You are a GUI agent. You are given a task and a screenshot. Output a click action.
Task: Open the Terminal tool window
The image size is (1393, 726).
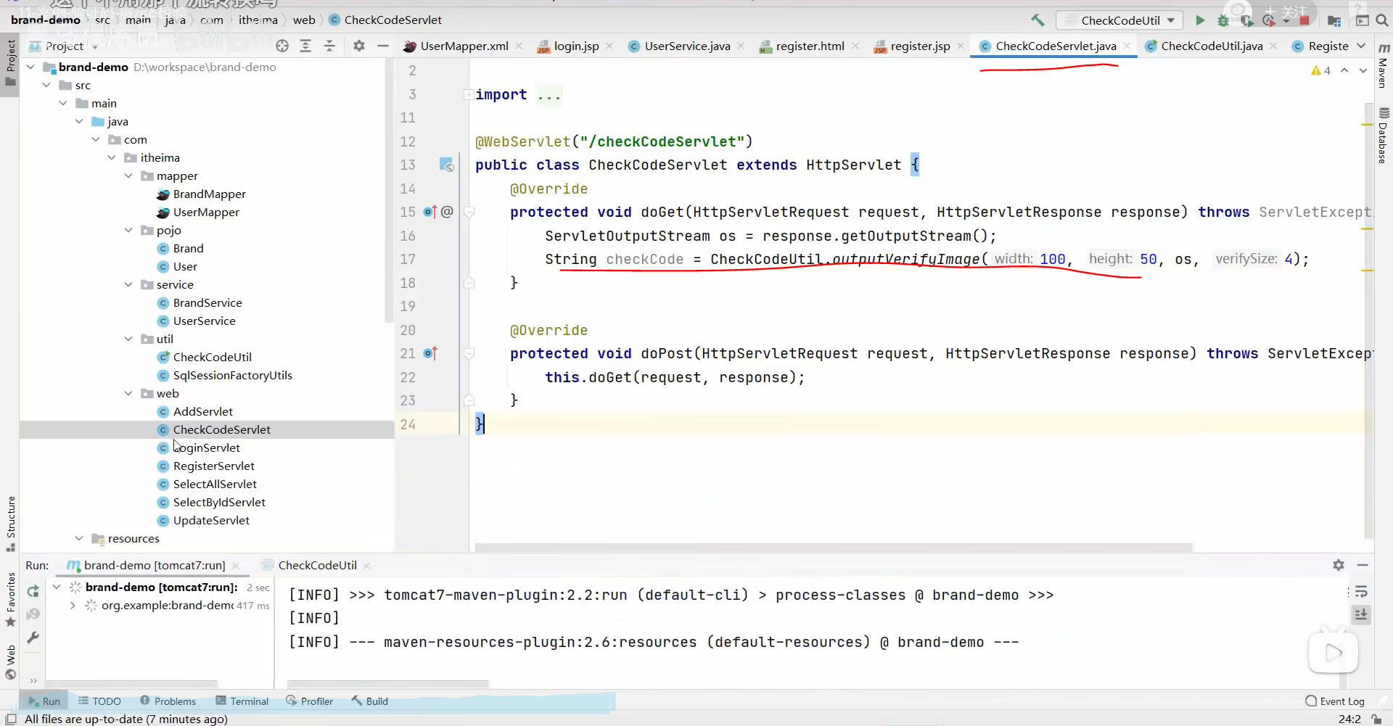242,701
